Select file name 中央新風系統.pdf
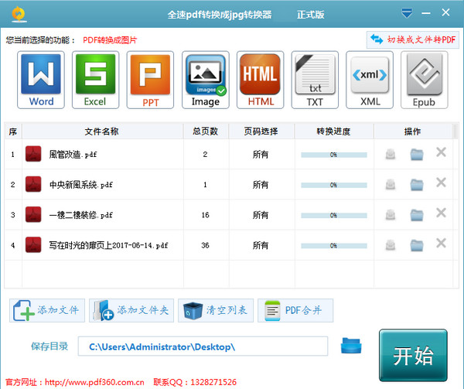 click(x=81, y=185)
